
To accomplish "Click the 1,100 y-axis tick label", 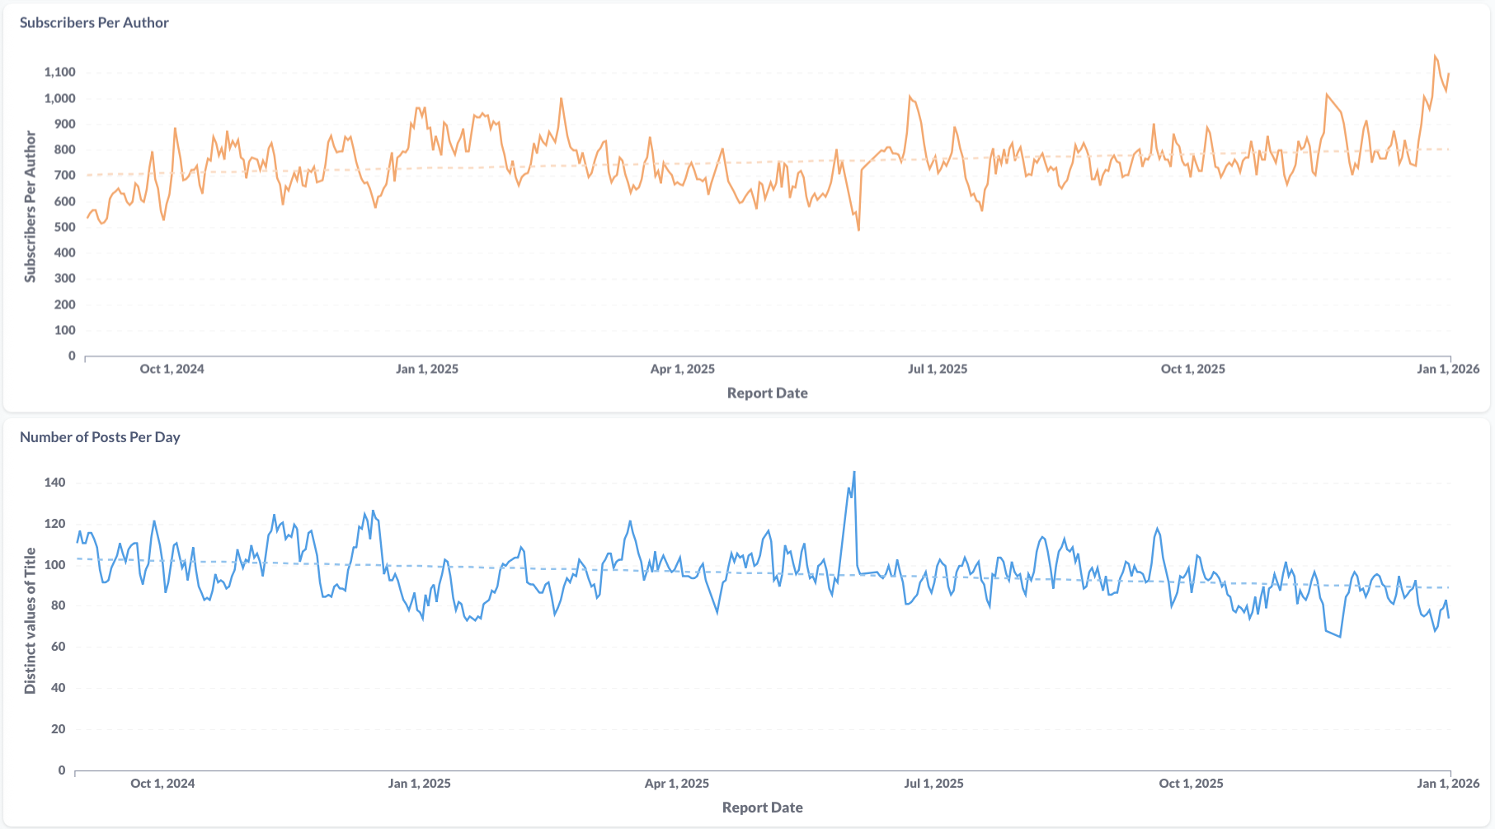I will pos(59,73).
